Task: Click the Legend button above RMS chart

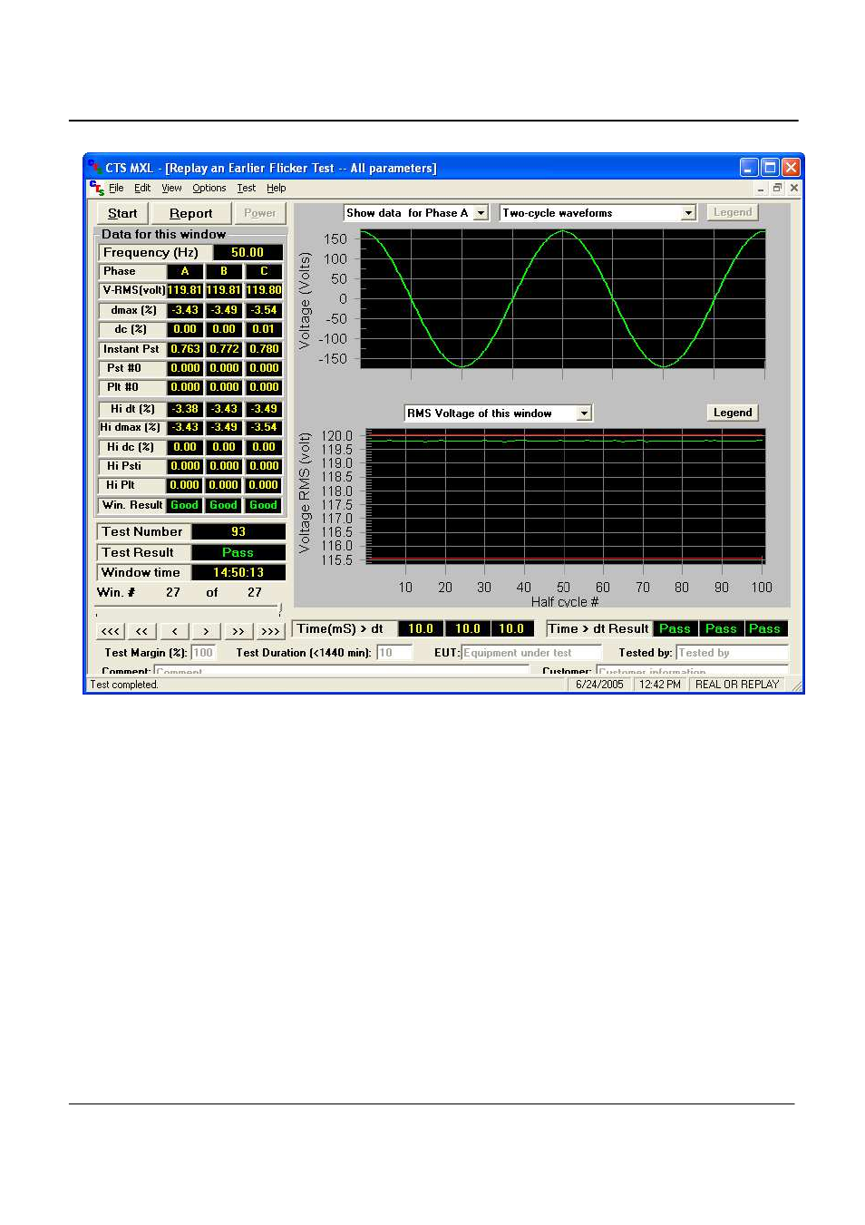Action: 732,413
